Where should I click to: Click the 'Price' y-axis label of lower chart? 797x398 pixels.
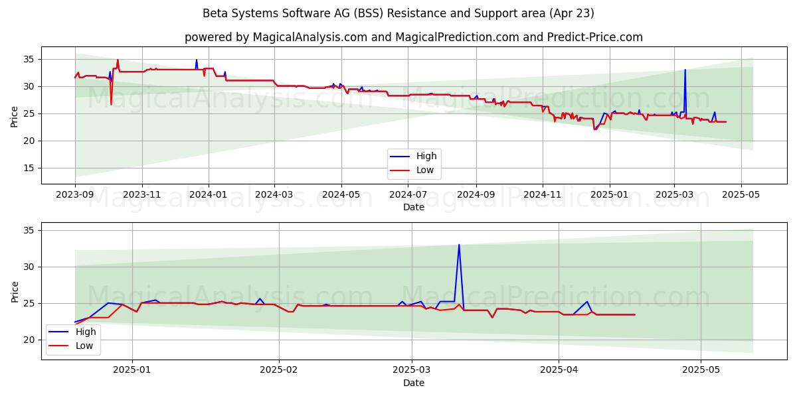click(15, 291)
